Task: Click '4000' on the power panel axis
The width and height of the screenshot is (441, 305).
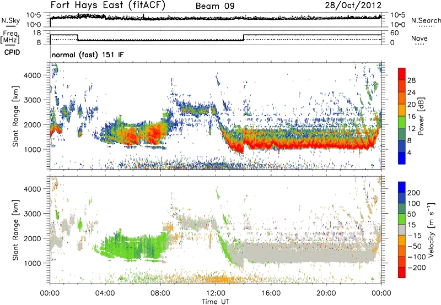Action: (x=32, y=75)
